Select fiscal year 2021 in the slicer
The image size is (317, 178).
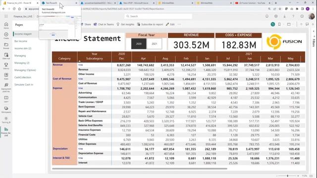154,44
